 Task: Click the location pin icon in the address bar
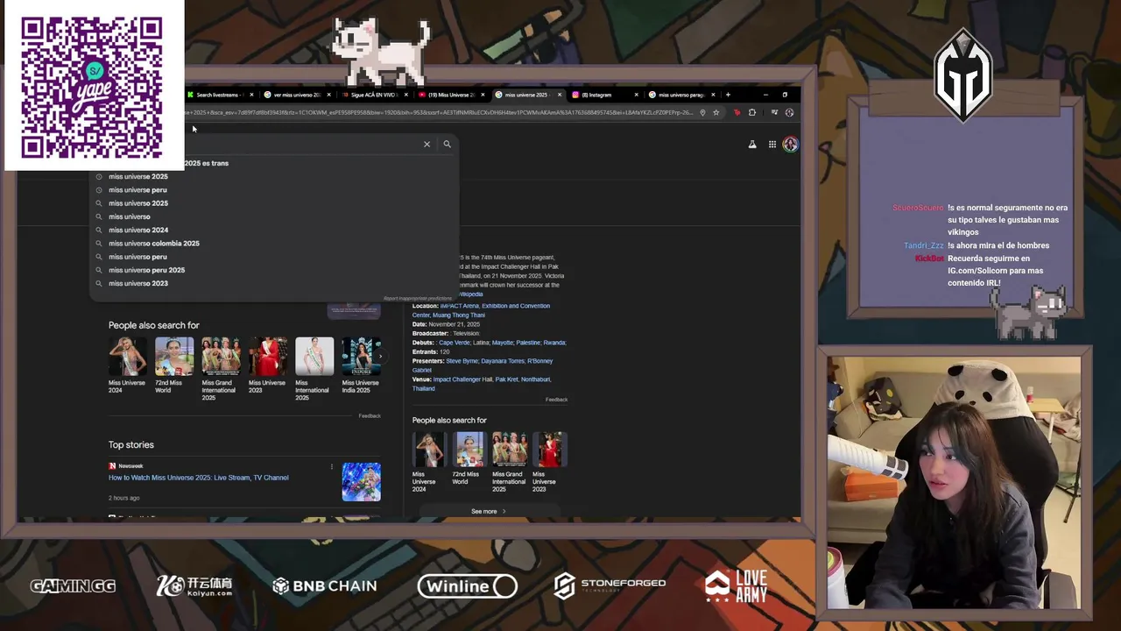click(702, 112)
